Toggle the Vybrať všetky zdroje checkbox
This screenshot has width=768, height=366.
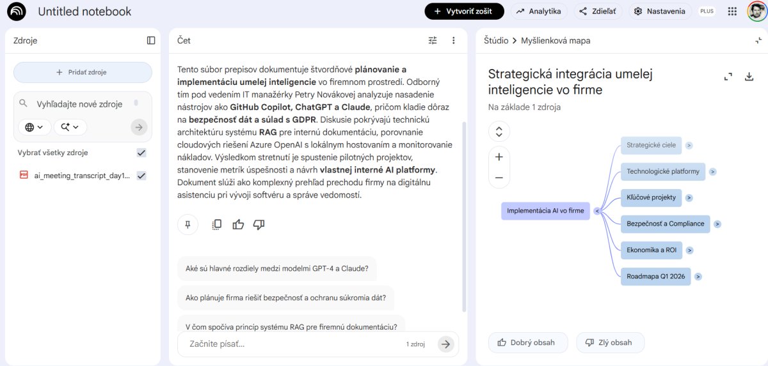pyautogui.click(x=141, y=153)
